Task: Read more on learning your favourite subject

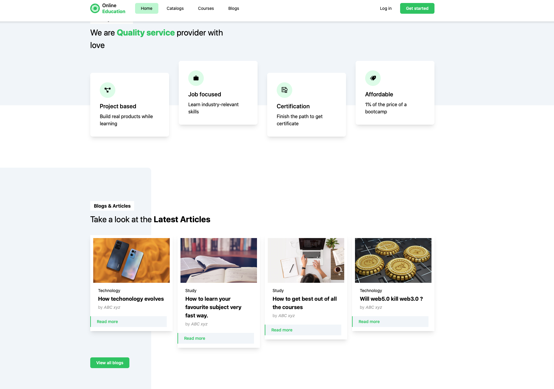Action: 195,338
